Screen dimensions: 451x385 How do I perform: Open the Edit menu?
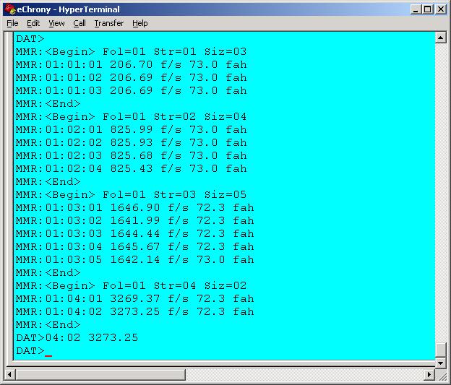coord(33,23)
